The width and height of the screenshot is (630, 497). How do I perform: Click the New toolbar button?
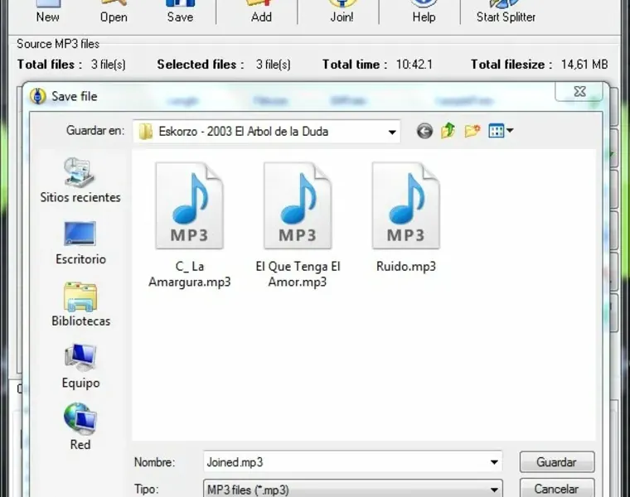(x=47, y=12)
